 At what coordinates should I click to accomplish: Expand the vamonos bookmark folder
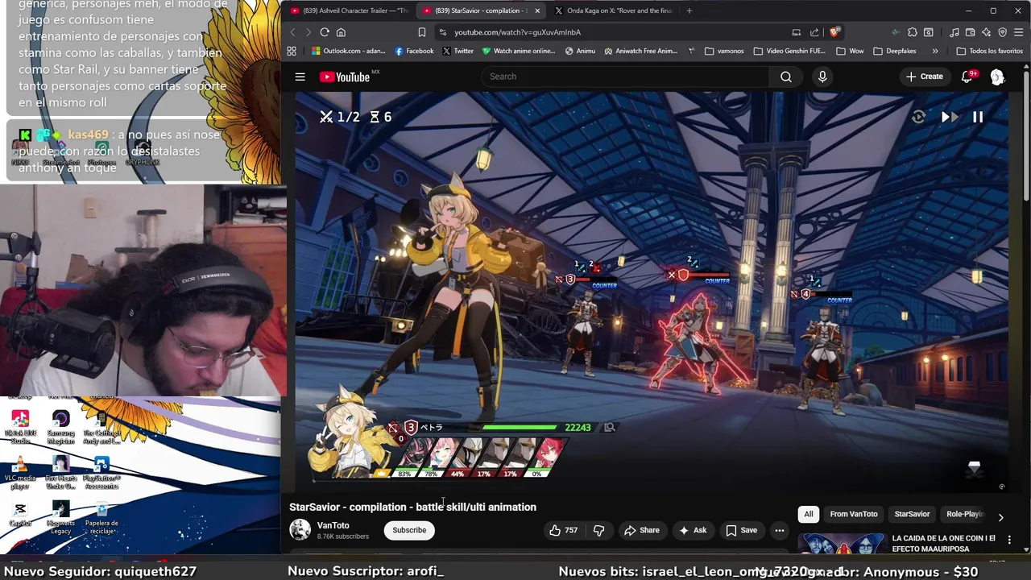724,51
